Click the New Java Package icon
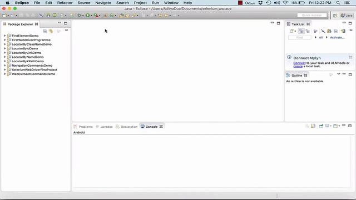The width and height of the screenshot is (356, 200). 105,16
